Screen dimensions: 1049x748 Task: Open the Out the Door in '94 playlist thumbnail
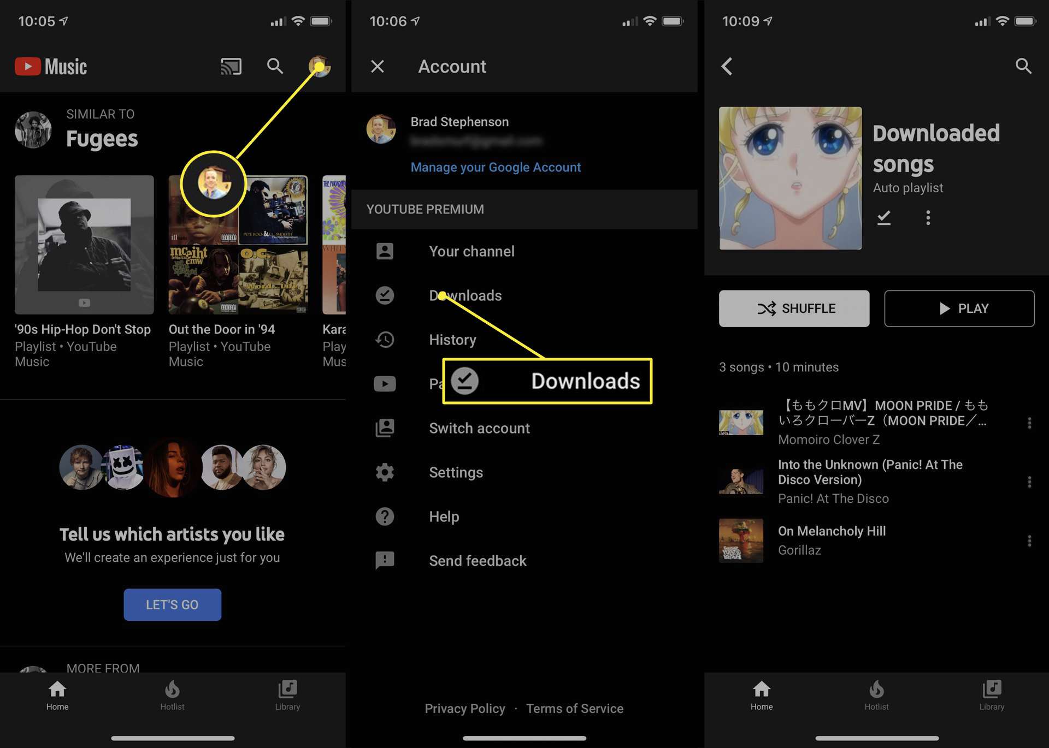click(x=238, y=245)
